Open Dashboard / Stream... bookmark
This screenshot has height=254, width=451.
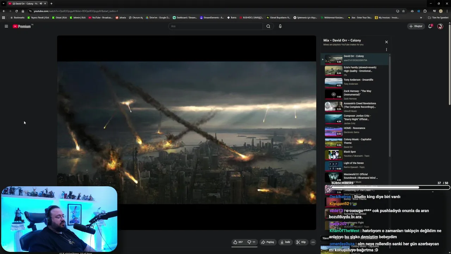(x=185, y=17)
